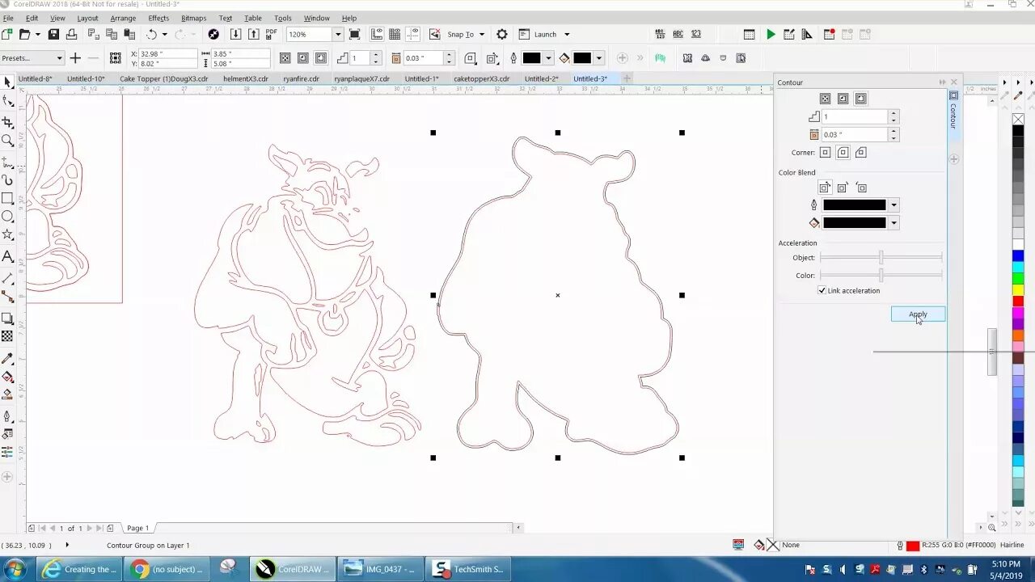Select the Drop Shadow tool
Screen dimensions: 1035x582
7,318
